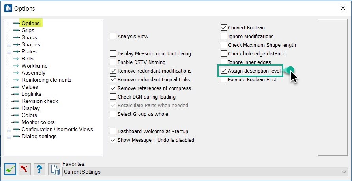Image resolution: width=352 pixels, height=181 pixels.
Task: Click the arrow icon beside Loglinks
Action: point(17,94)
